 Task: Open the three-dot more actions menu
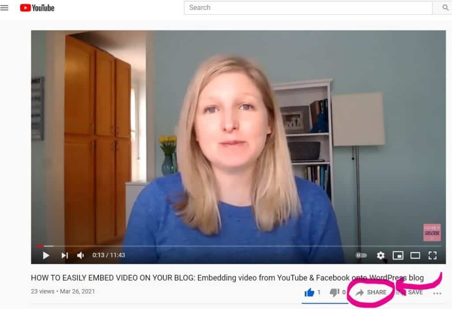click(437, 293)
